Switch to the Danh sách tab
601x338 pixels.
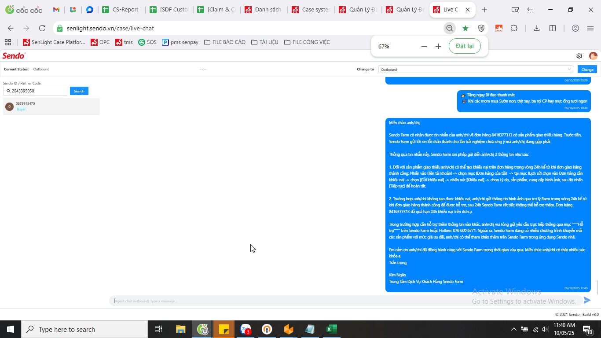coord(264,10)
